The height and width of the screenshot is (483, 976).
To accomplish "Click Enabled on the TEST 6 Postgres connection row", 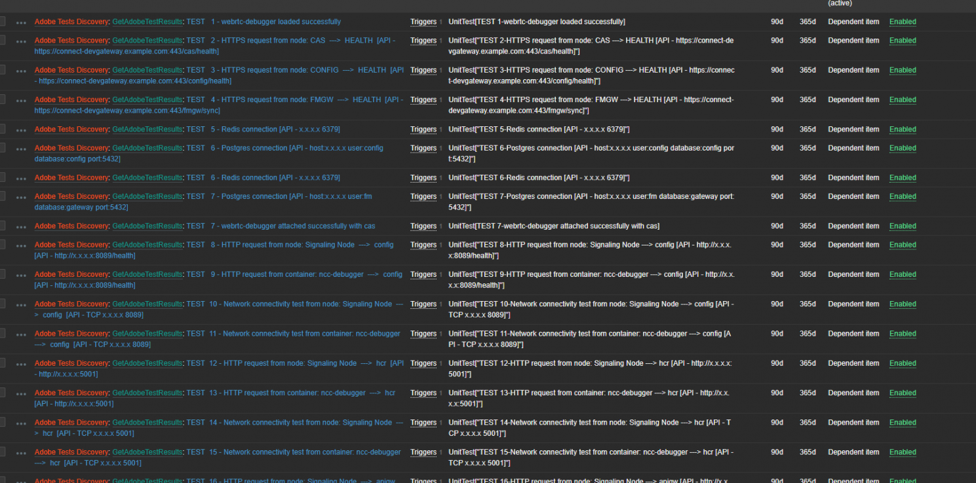I will click(x=903, y=148).
